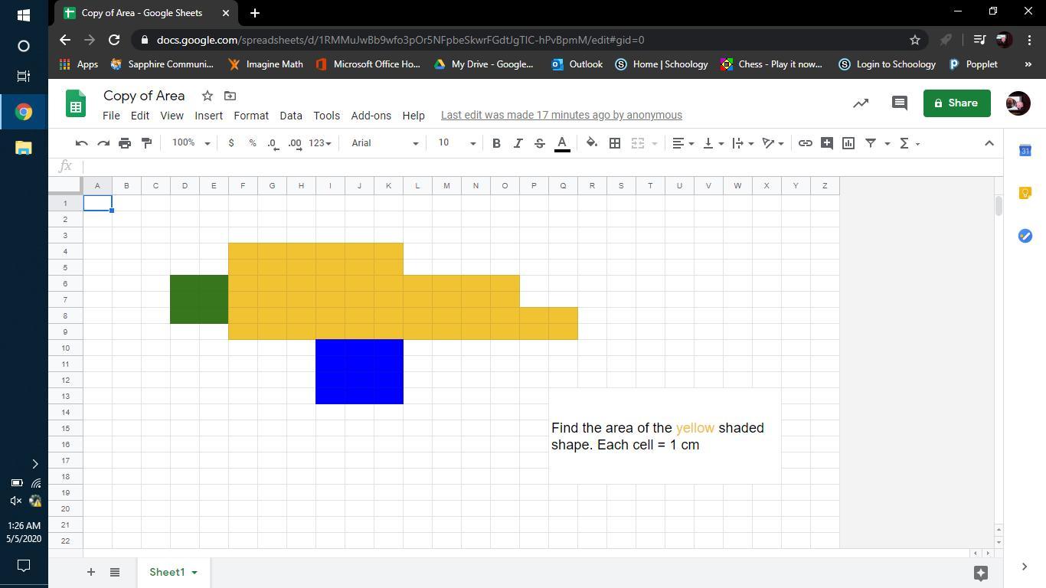The height and width of the screenshot is (588, 1046).
Task: Open the zoom 100% dropdown
Action: (191, 143)
